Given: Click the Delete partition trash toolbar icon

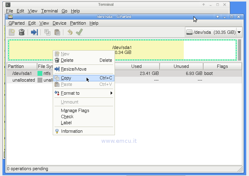Looking at the screenshot, I should (22, 32).
